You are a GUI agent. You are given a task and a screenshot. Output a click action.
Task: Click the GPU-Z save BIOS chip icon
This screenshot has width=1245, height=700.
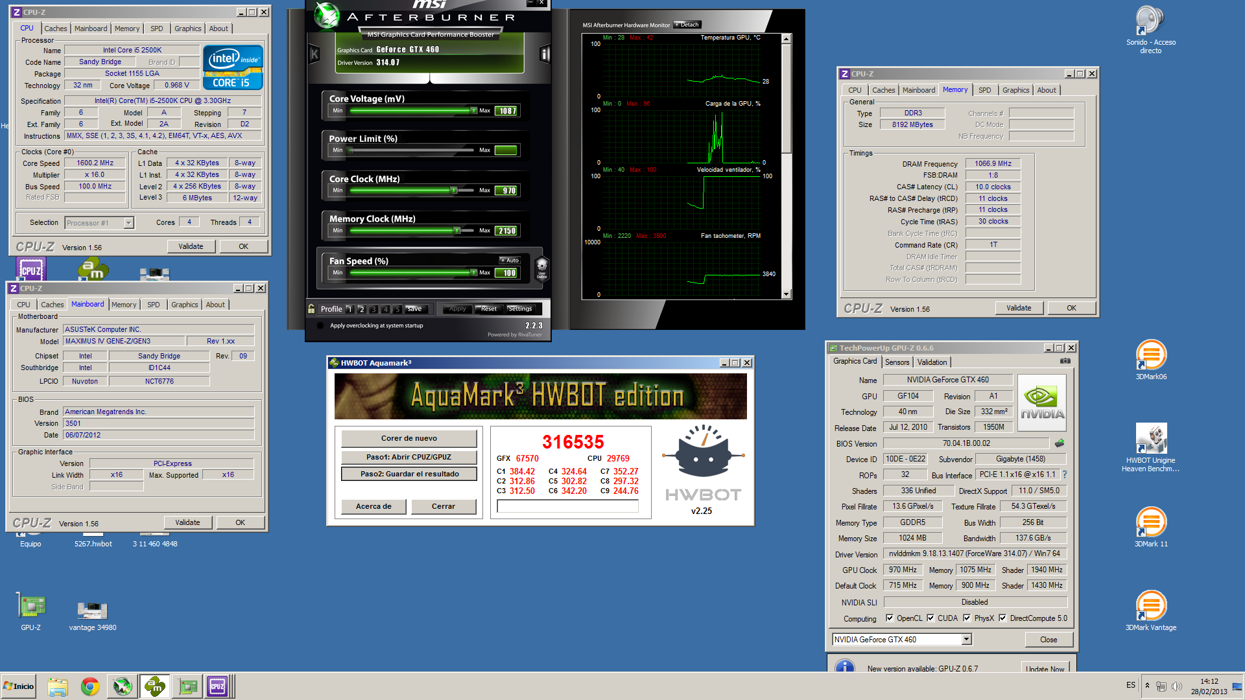1060,443
